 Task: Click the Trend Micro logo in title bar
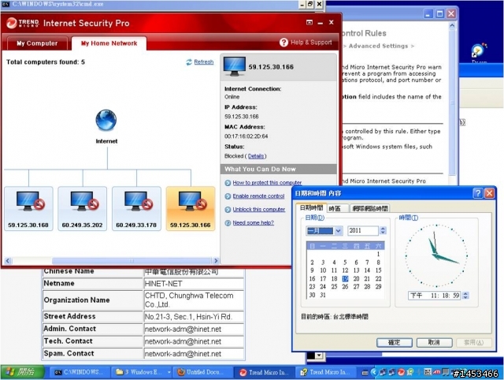[23, 23]
